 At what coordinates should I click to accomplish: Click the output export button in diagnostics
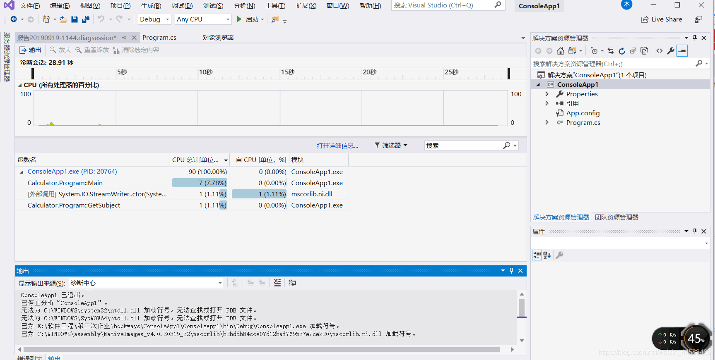pos(31,50)
